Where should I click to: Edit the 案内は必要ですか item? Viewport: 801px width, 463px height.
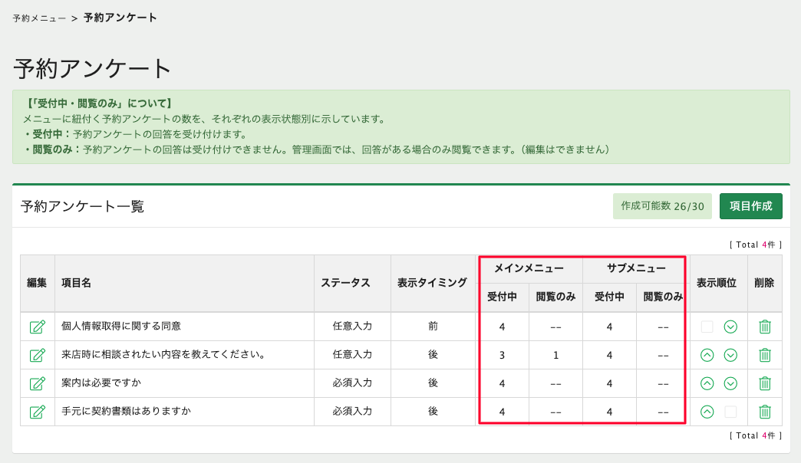pyautogui.click(x=37, y=383)
